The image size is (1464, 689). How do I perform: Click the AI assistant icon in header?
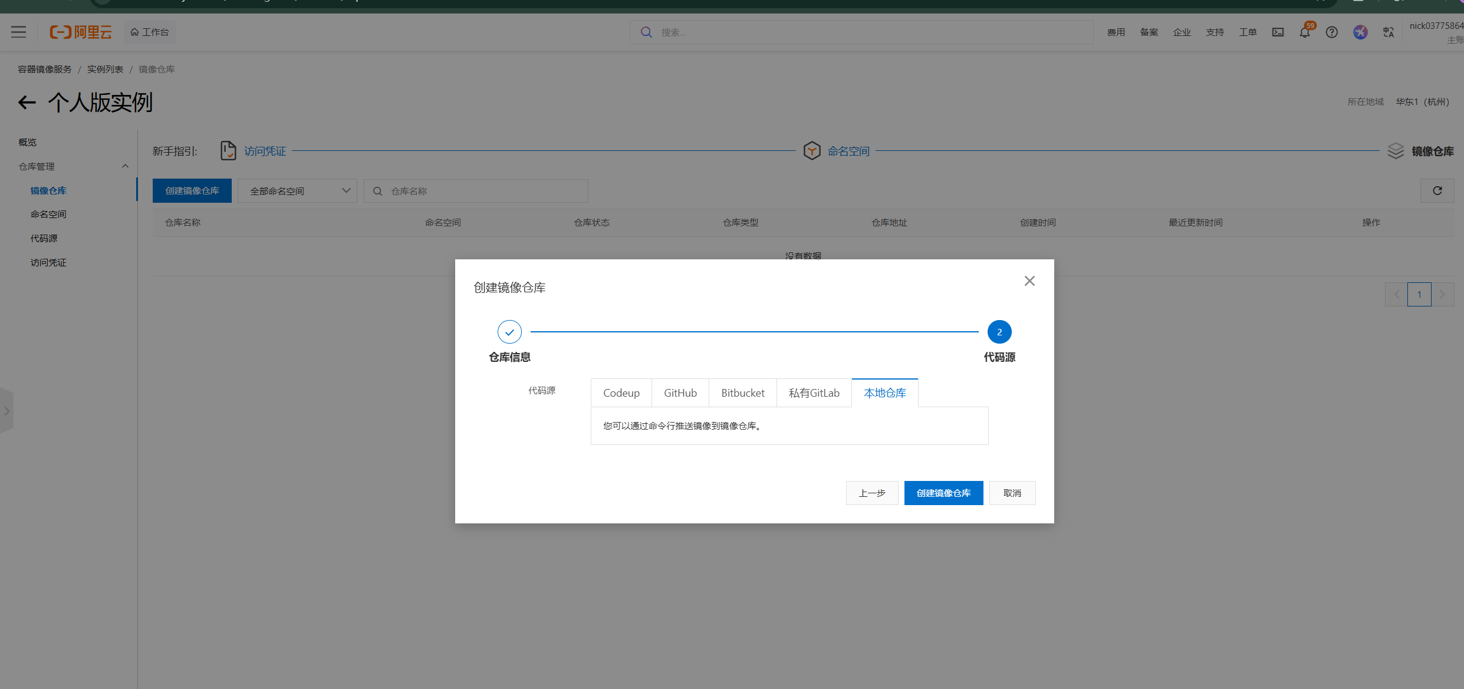point(1360,32)
